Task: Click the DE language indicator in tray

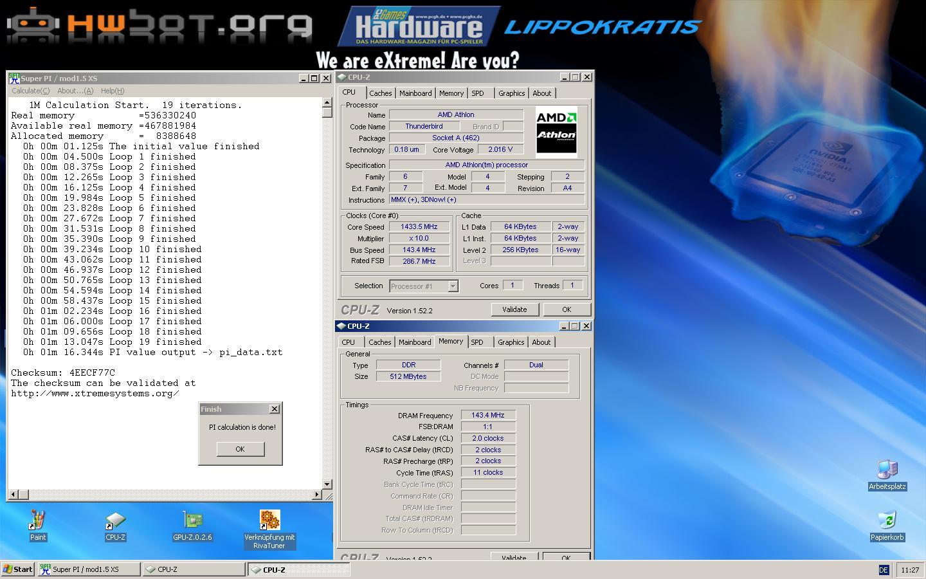Action: click(x=884, y=570)
